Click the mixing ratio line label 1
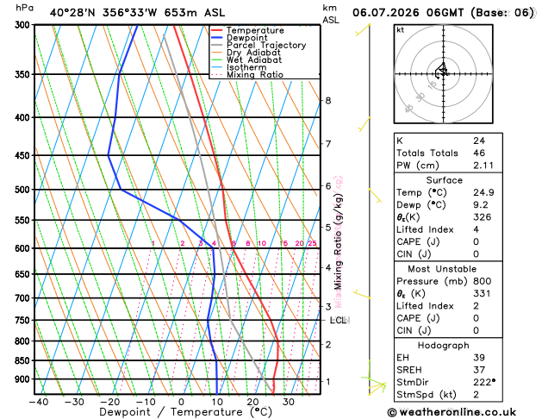 [x=153, y=243]
